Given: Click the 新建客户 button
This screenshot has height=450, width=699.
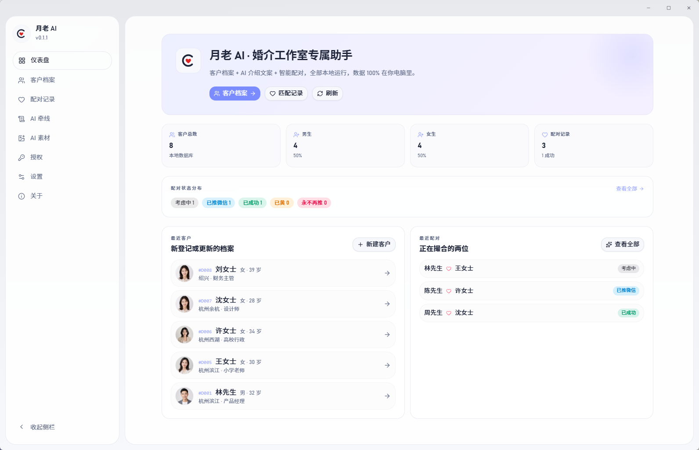Looking at the screenshot, I should tap(374, 245).
